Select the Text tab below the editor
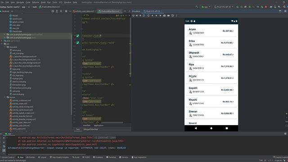Viewport: 288px width, 162px height. click(x=78, y=129)
